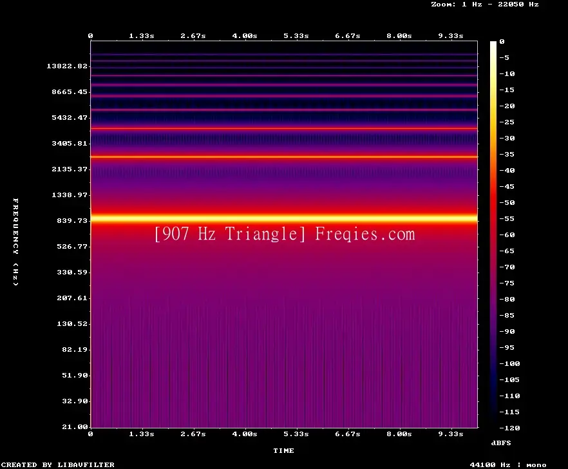Screen dimensions: 568x469
Task: Click frequency label 82.19
Action: [75, 349]
